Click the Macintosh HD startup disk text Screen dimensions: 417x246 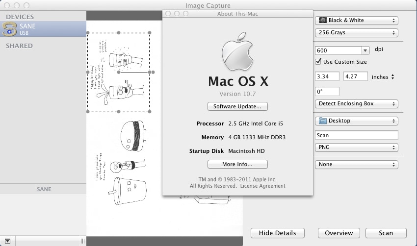[247, 151]
